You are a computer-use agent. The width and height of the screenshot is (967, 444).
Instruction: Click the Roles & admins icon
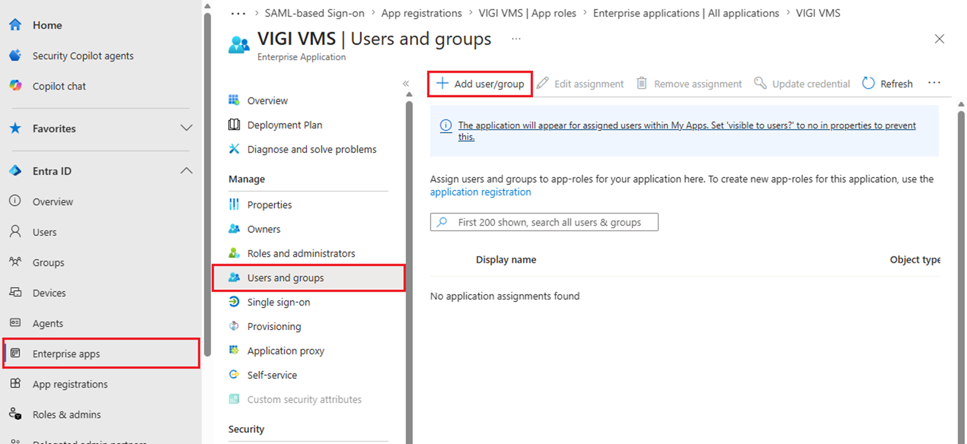[x=15, y=414]
